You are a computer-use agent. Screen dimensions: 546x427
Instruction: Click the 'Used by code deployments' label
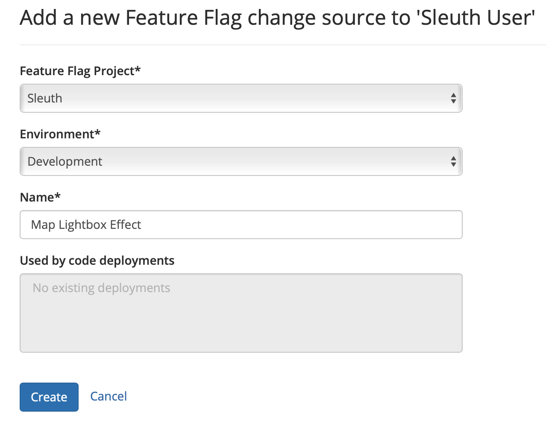point(97,260)
